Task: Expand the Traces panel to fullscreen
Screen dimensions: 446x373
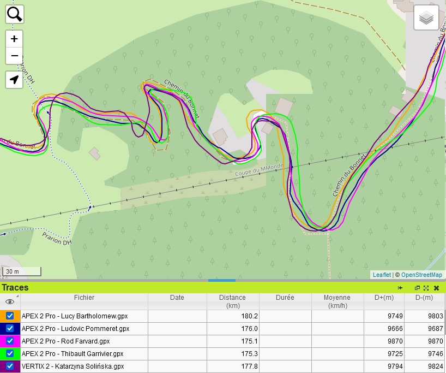Action: [x=426, y=288]
